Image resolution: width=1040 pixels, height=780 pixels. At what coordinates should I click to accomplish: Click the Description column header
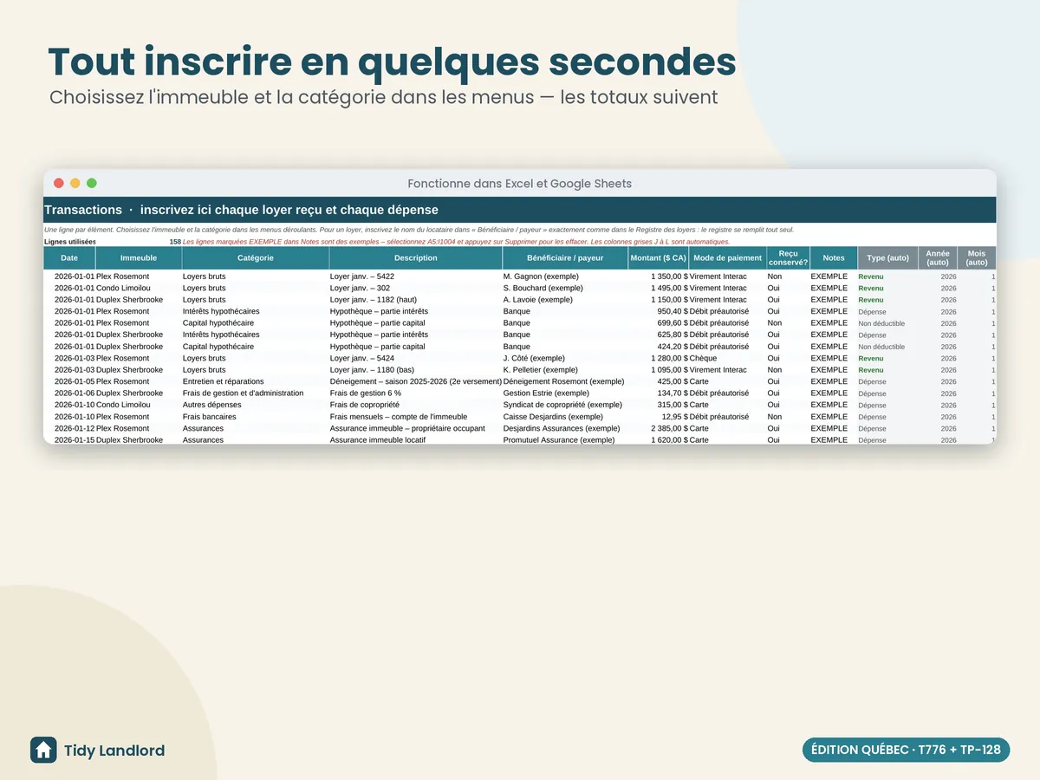(416, 258)
